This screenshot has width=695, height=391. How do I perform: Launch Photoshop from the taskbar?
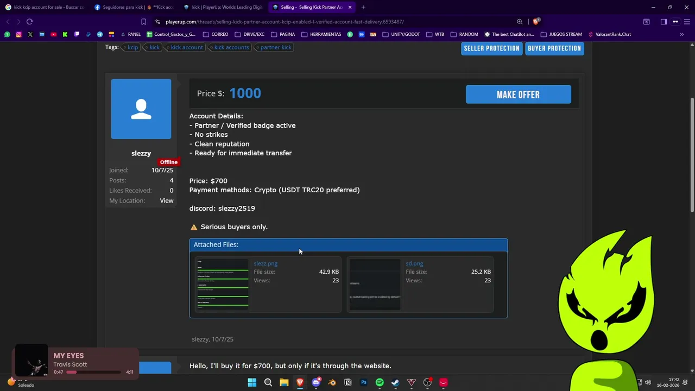pyautogui.click(x=364, y=382)
